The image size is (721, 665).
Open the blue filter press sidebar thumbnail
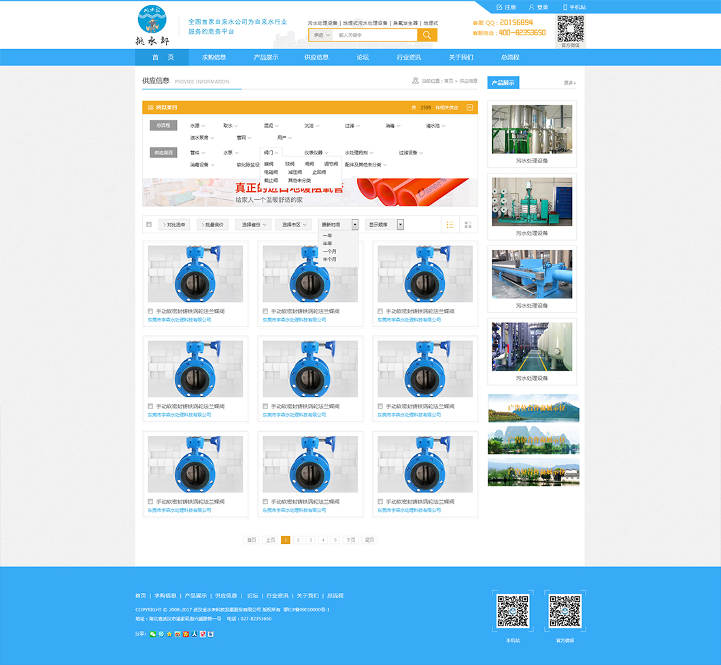[x=532, y=274]
